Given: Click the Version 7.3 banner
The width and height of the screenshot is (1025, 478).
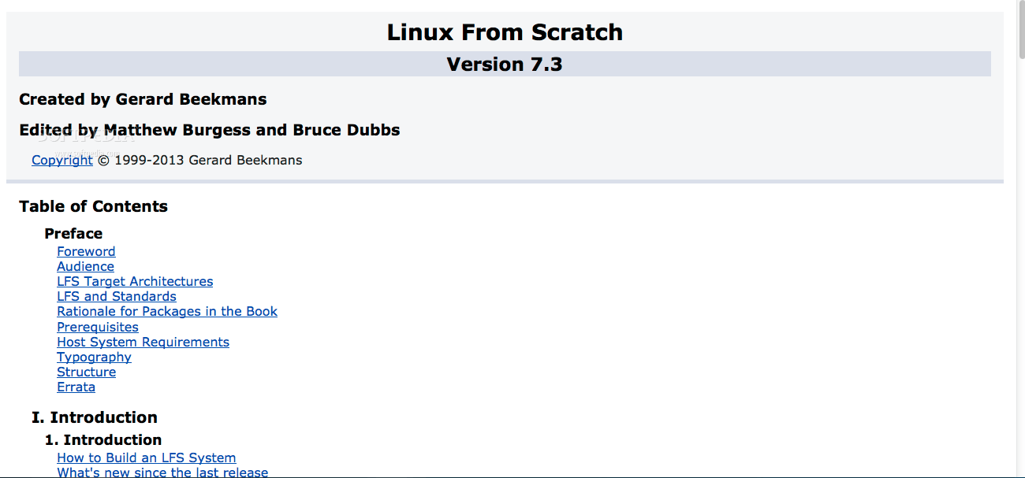Looking at the screenshot, I should 504,64.
